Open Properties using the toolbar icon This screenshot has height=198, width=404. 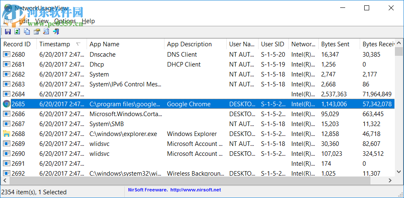tap(37, 31)
